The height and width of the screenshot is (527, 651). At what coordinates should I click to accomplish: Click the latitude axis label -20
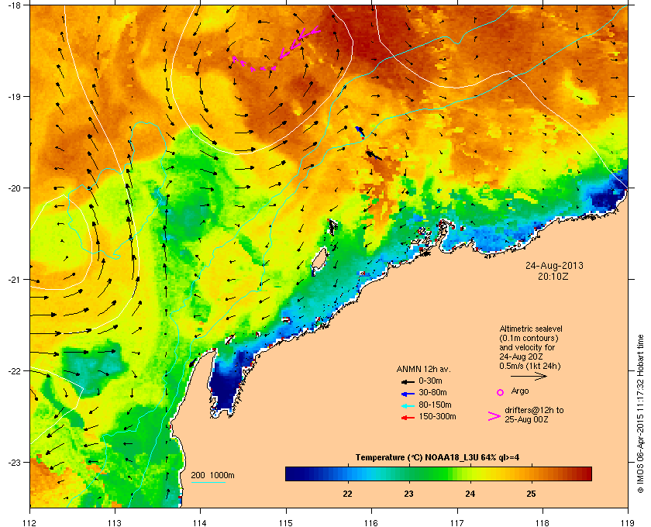[x=14, y=188]
